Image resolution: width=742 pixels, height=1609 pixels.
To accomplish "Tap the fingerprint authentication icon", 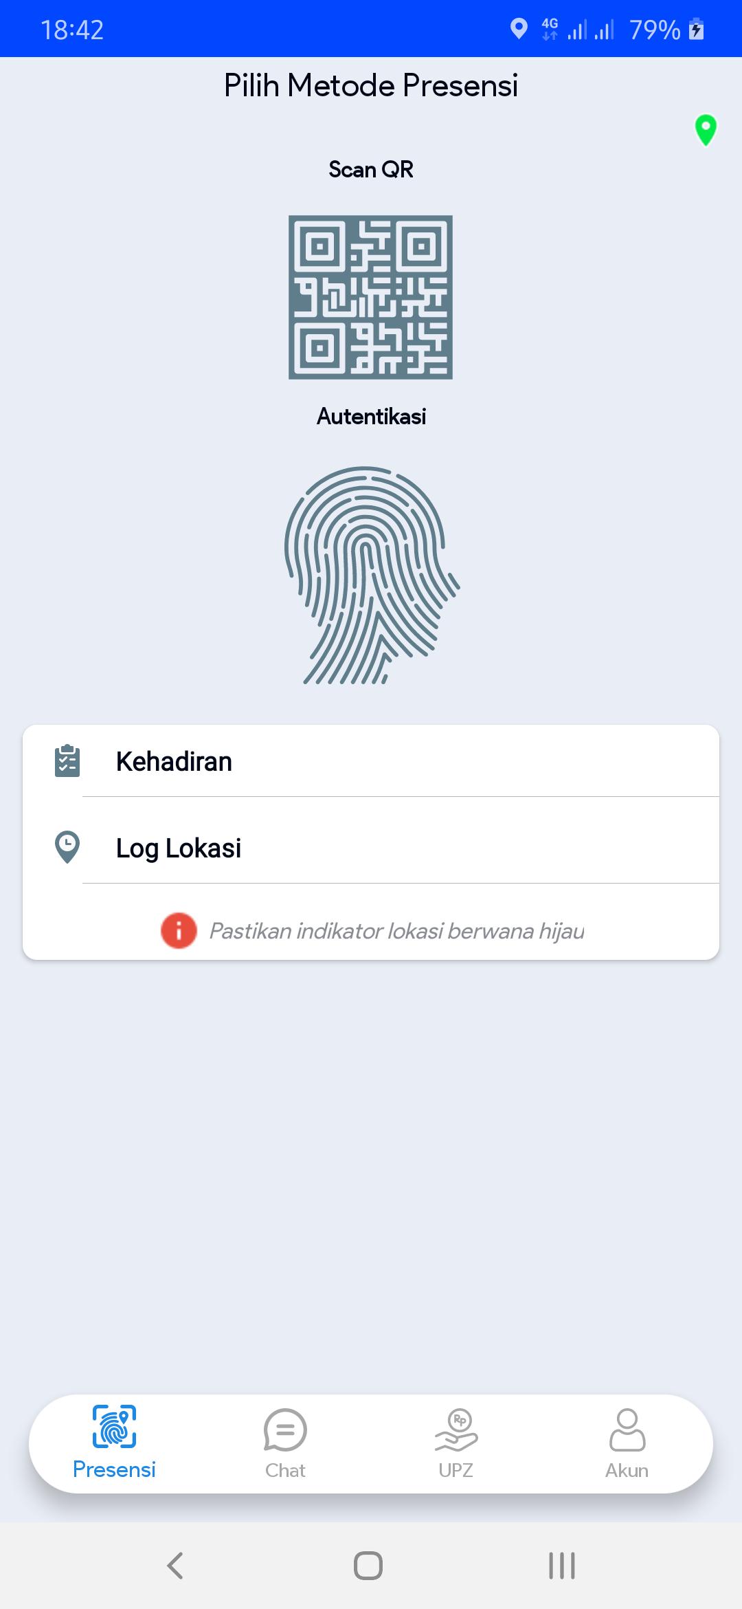I will (372, 576).
